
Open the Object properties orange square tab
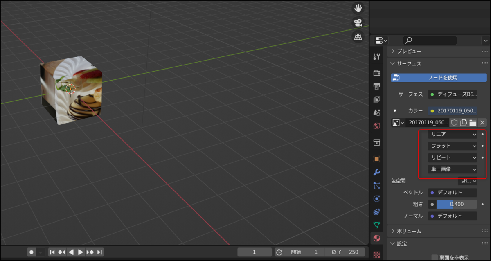[376, 159]
